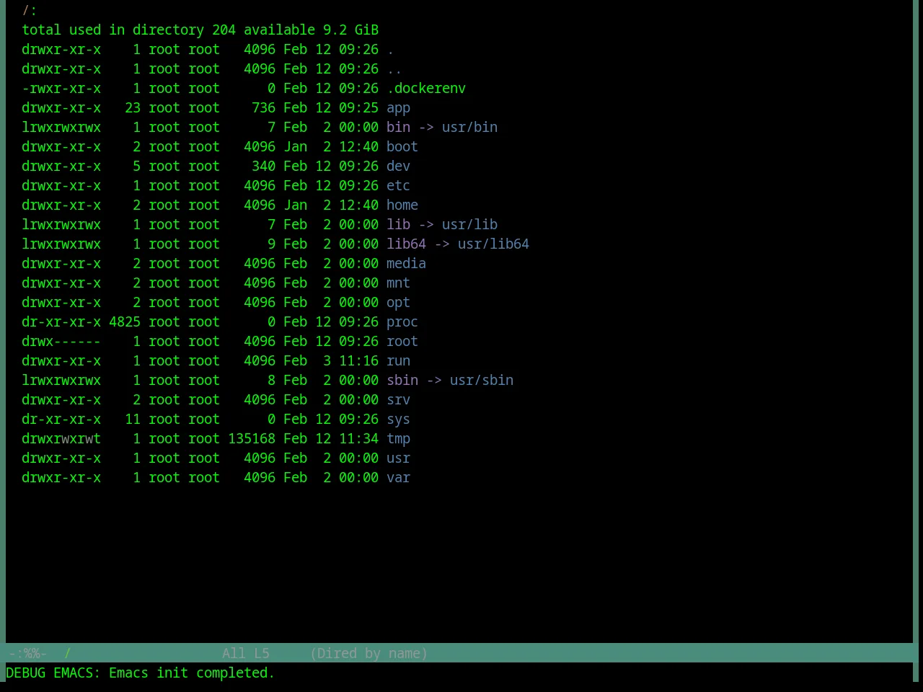Click the lib symlink name

coord(398,225)
